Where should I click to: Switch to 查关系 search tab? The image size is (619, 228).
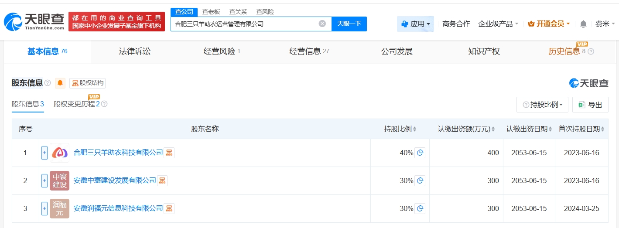click(238, 12)
